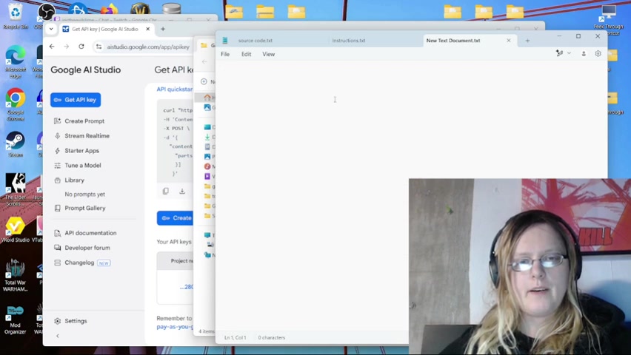Download the curl code snippet
Screen dimensions: 631x355
tap(182, 192)
